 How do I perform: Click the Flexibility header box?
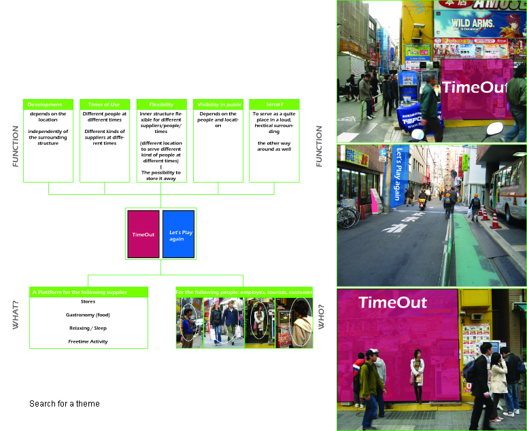[x=161, y=105]
